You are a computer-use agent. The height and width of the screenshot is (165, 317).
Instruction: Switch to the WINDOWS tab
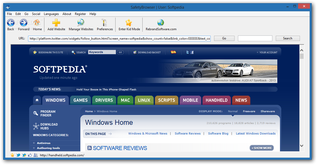(x=55, y=100)
